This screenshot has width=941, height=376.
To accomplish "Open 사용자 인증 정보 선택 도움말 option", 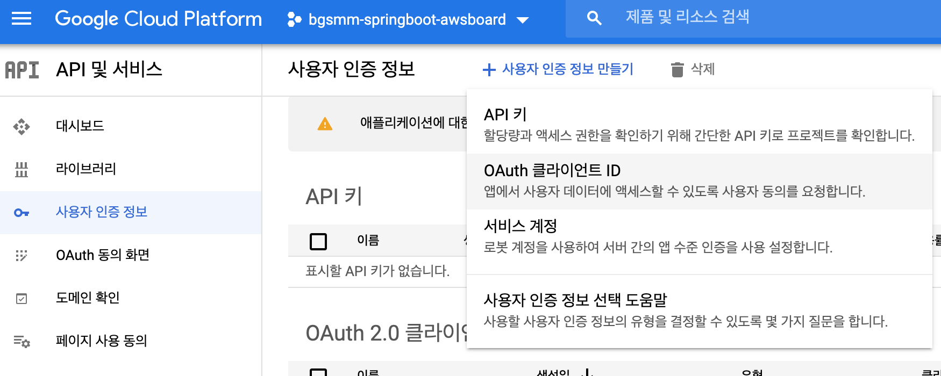I will (699, 310).
